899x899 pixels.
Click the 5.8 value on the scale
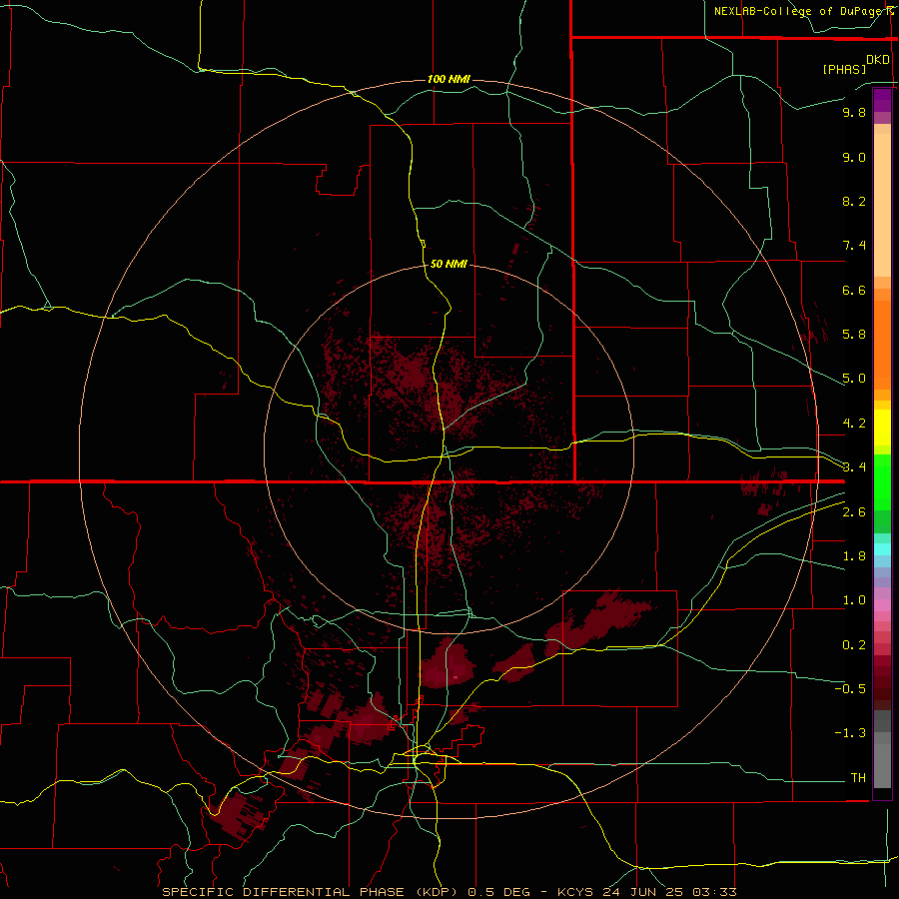pyautogui.click(x=854, y=335)
